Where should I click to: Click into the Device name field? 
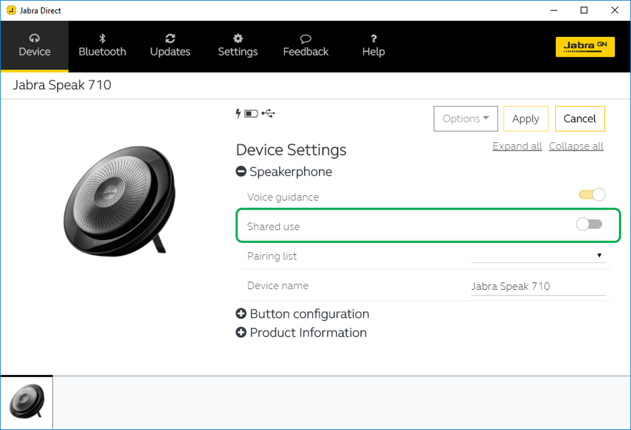click(x=537, y=286)
